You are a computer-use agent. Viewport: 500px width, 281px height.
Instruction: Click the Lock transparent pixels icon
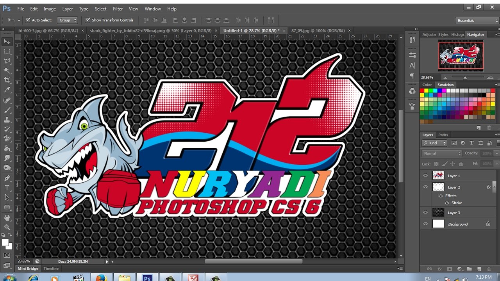coord(436,164)
